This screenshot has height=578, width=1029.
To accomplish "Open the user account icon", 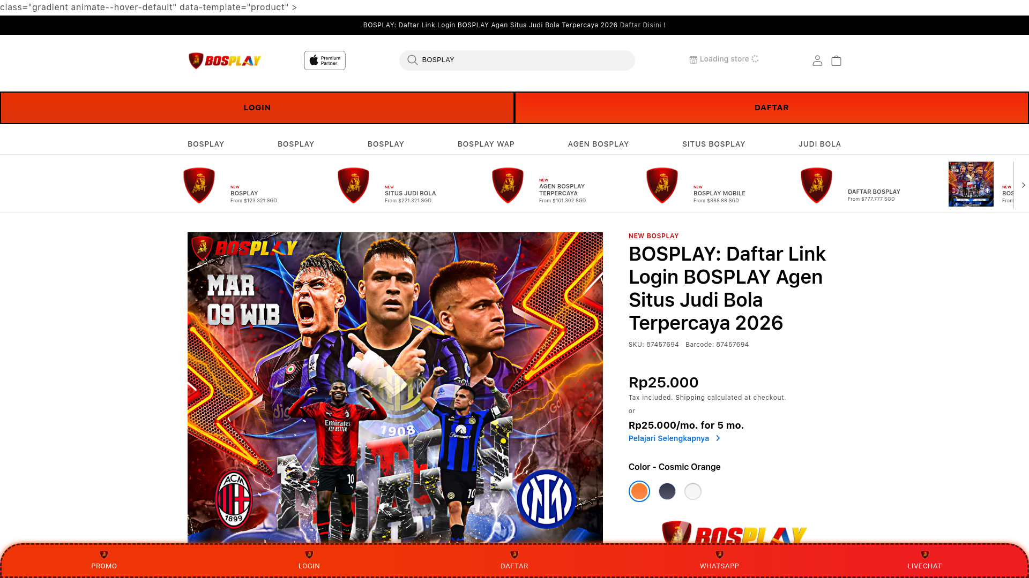I will (817, 60).
